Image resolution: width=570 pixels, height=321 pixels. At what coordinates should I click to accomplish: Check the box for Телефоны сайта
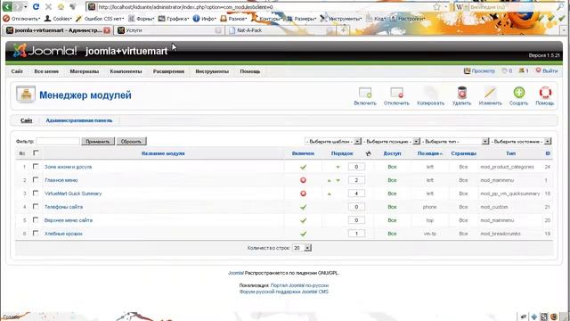[x=36, y=206]
